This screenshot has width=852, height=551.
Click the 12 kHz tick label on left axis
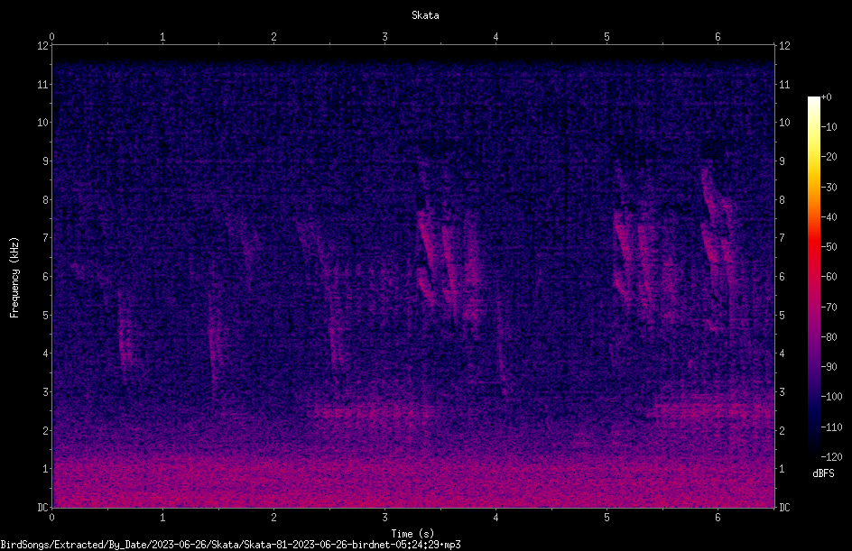coord(43,46)
